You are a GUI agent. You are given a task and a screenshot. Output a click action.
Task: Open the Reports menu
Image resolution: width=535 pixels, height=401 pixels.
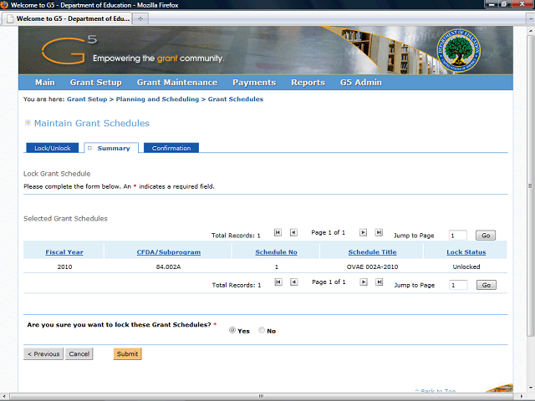308,83
